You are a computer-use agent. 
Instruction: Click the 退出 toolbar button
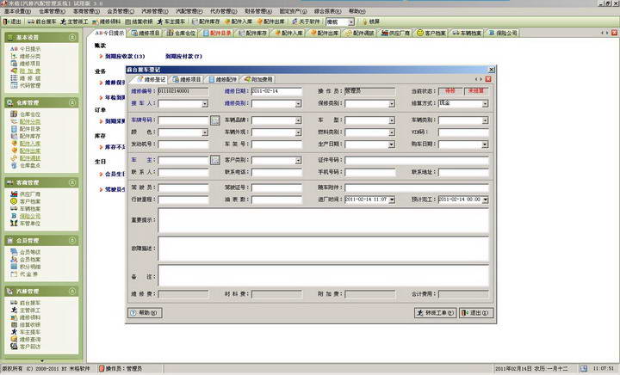pyautogui.click(x=12, y=22)
